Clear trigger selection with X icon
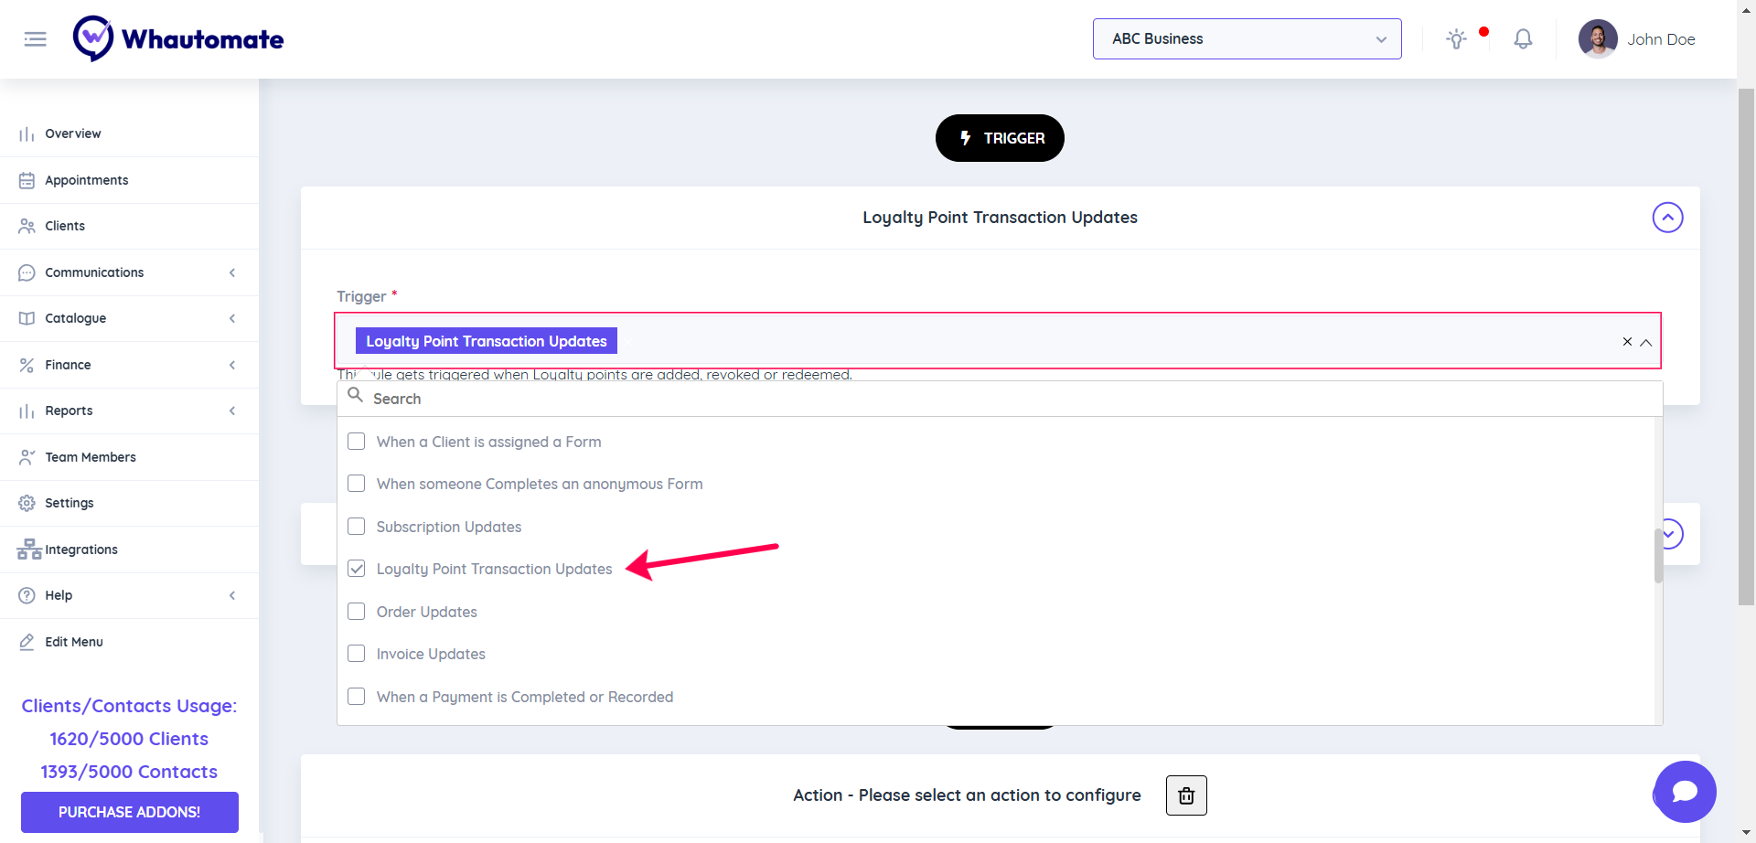Screen dimensions: 1756x843 (x=1627, y=342)
